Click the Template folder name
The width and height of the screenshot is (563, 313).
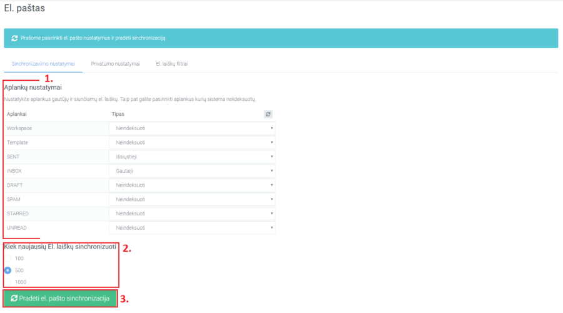point(18,143)
